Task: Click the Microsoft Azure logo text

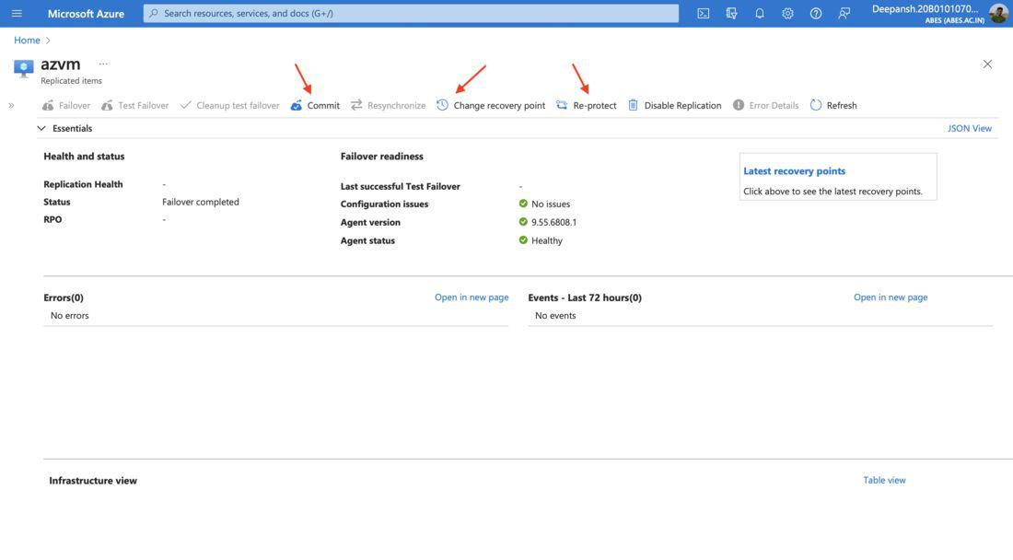Action: [x=86, y=14]
